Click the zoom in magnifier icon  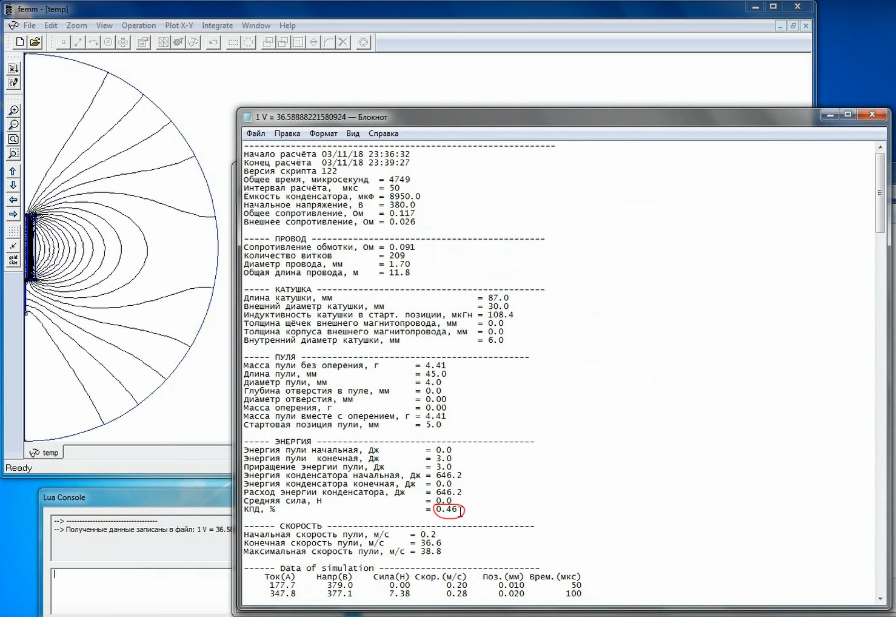(x=13, y=110)
